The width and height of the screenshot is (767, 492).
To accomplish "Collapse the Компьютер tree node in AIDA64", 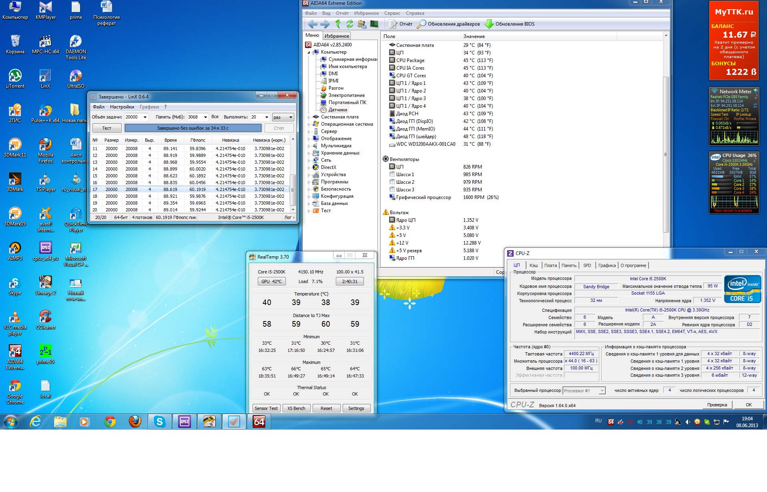I will (x=309, y=52).
